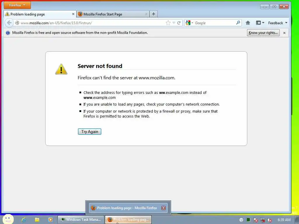Open the orange Firefox menu button
Image resolution: width=299 pixels, height=224 pixels.
pyautogui.click(x=17, y=5)
